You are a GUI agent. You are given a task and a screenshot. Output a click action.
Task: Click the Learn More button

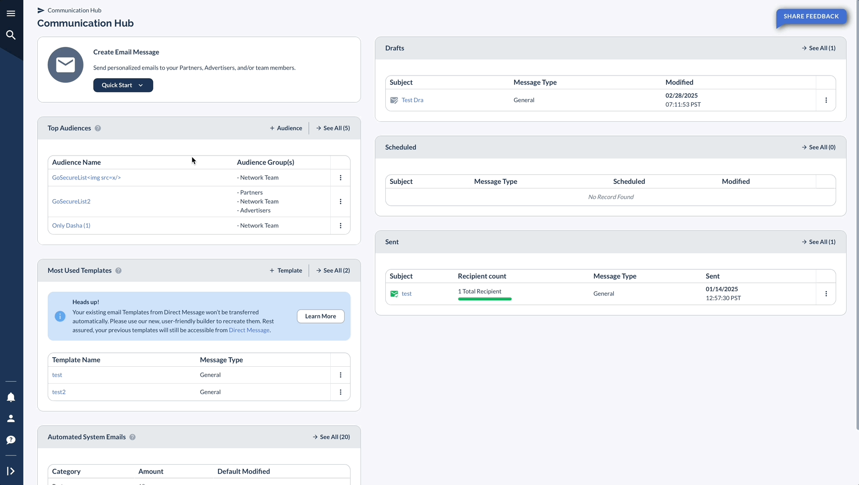point(321,316)
